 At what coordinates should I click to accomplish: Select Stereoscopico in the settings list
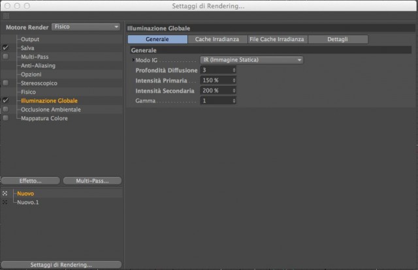(x=39, y=83)
